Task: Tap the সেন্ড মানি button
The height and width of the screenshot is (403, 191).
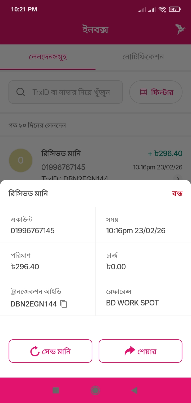Action: [x=50, y=351]
